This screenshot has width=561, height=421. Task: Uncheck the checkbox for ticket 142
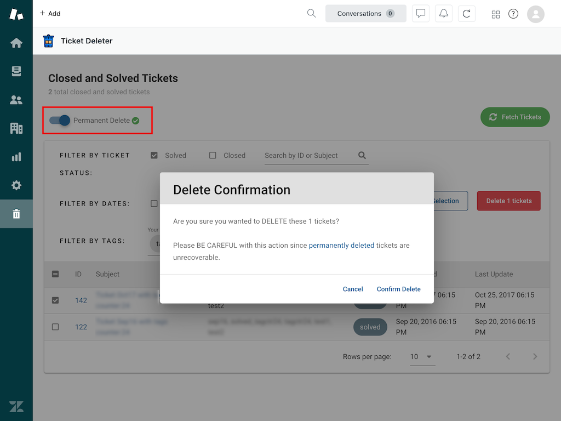[x=55, y=300]
